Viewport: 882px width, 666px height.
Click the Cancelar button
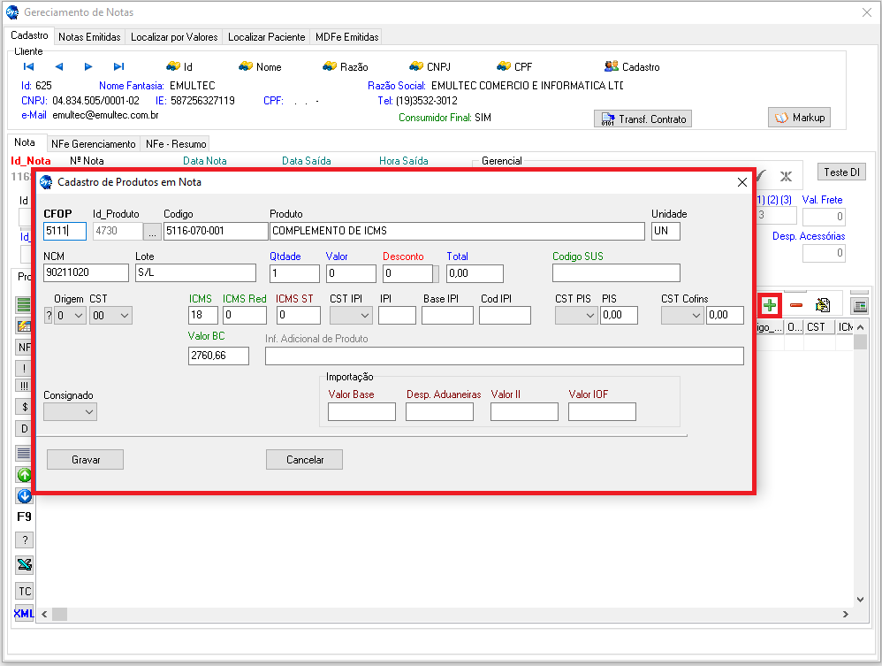point(304,459)
